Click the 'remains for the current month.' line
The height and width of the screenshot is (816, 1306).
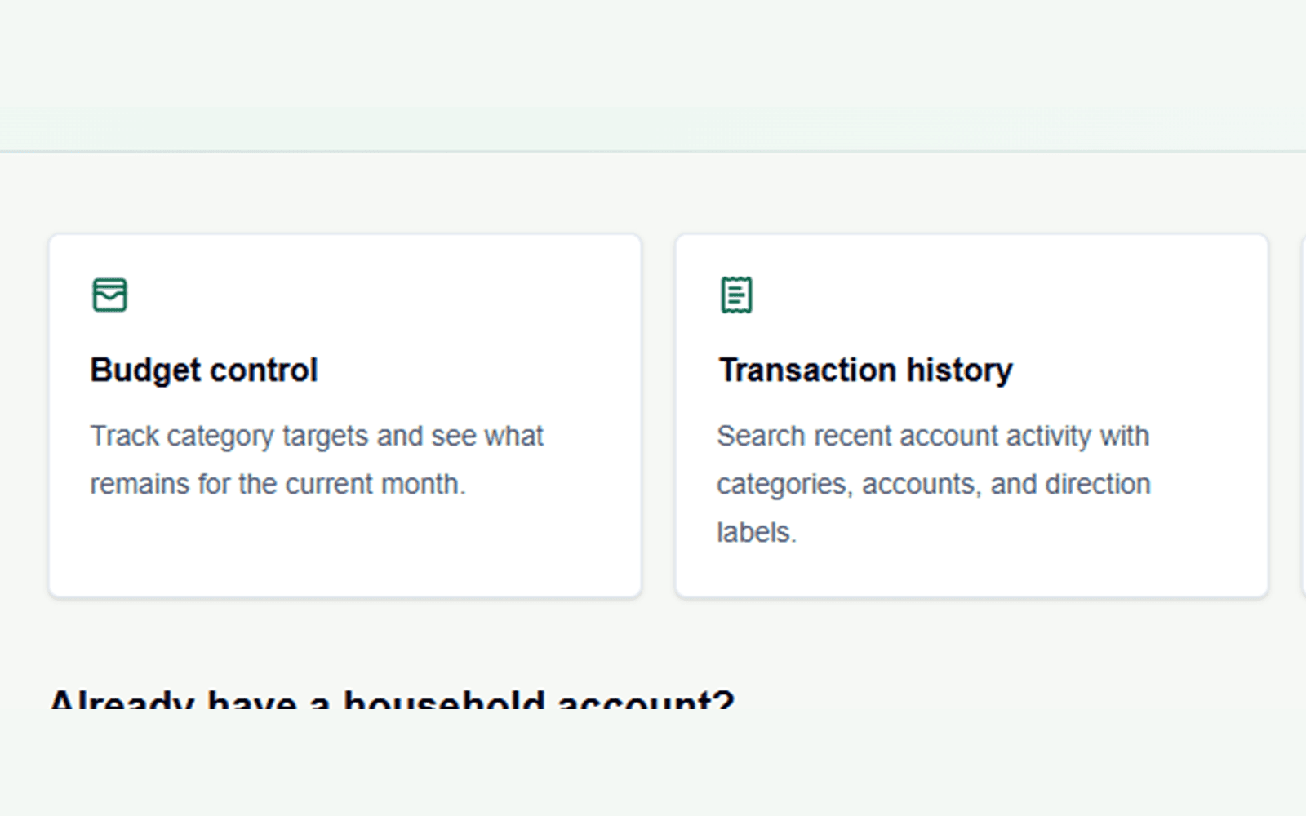pyautogui.click(x=278, y=484)
